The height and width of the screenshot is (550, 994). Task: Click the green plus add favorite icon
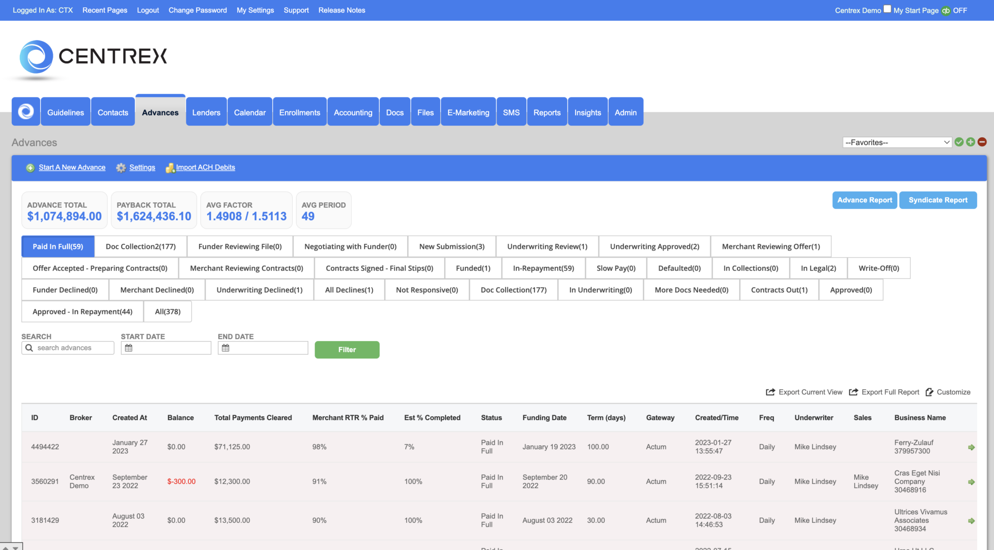click(971, 142)
